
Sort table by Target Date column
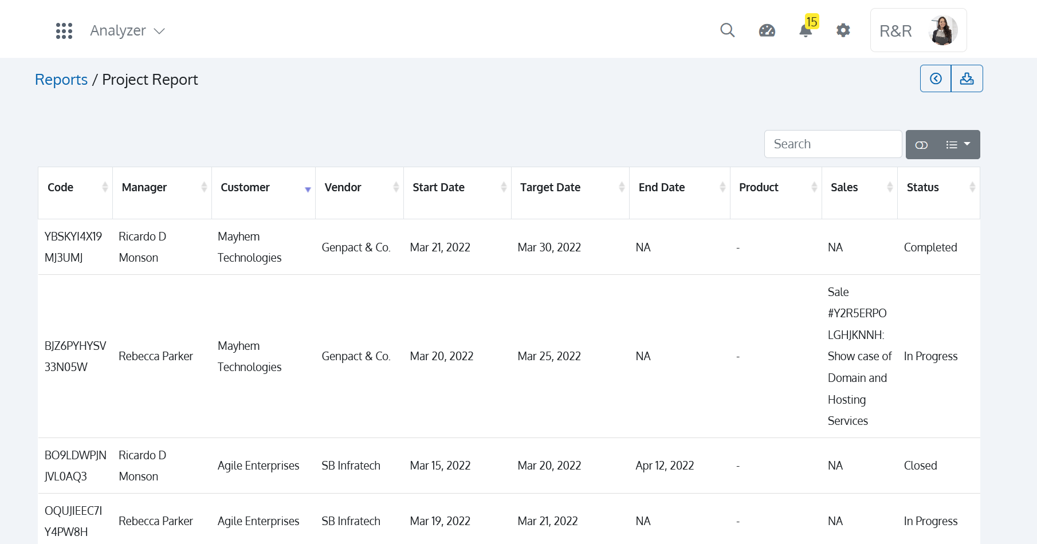pyautogui.click(x=571, y=193)
